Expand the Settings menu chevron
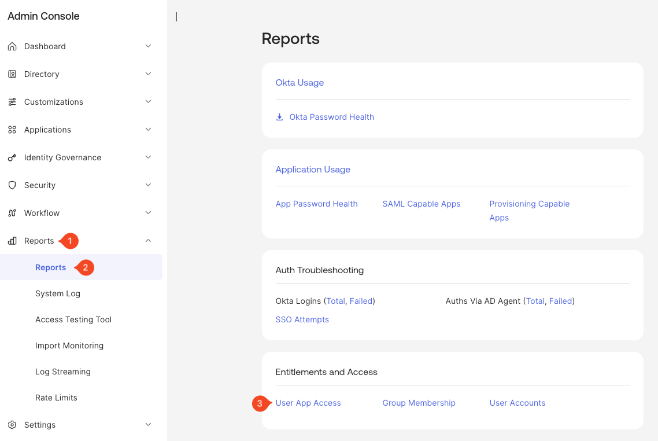 pos(148,425)
